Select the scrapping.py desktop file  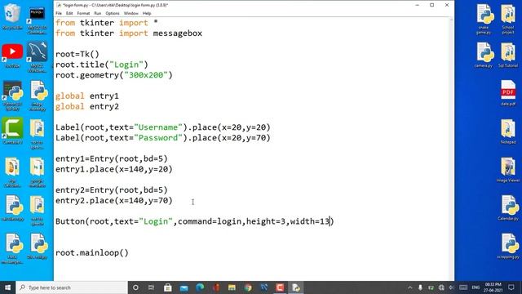508,247
